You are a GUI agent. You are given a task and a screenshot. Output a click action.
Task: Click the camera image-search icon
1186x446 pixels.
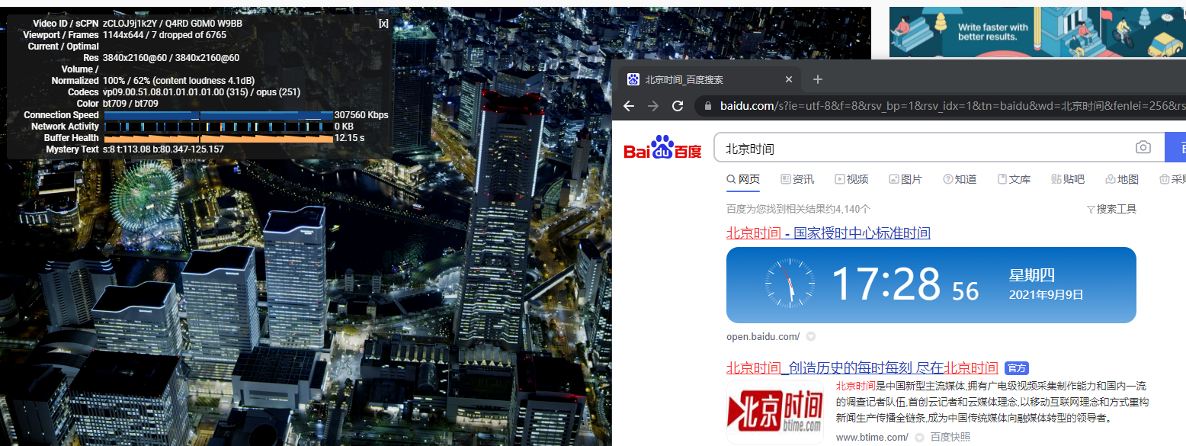tap(1143, 148)
